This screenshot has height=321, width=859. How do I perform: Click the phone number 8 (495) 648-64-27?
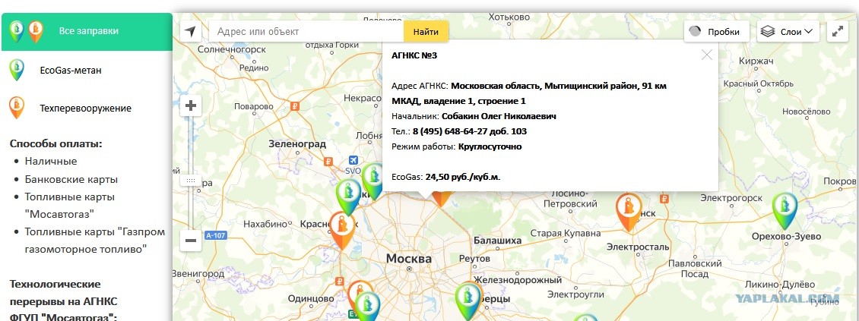click(x=451, y=131)
